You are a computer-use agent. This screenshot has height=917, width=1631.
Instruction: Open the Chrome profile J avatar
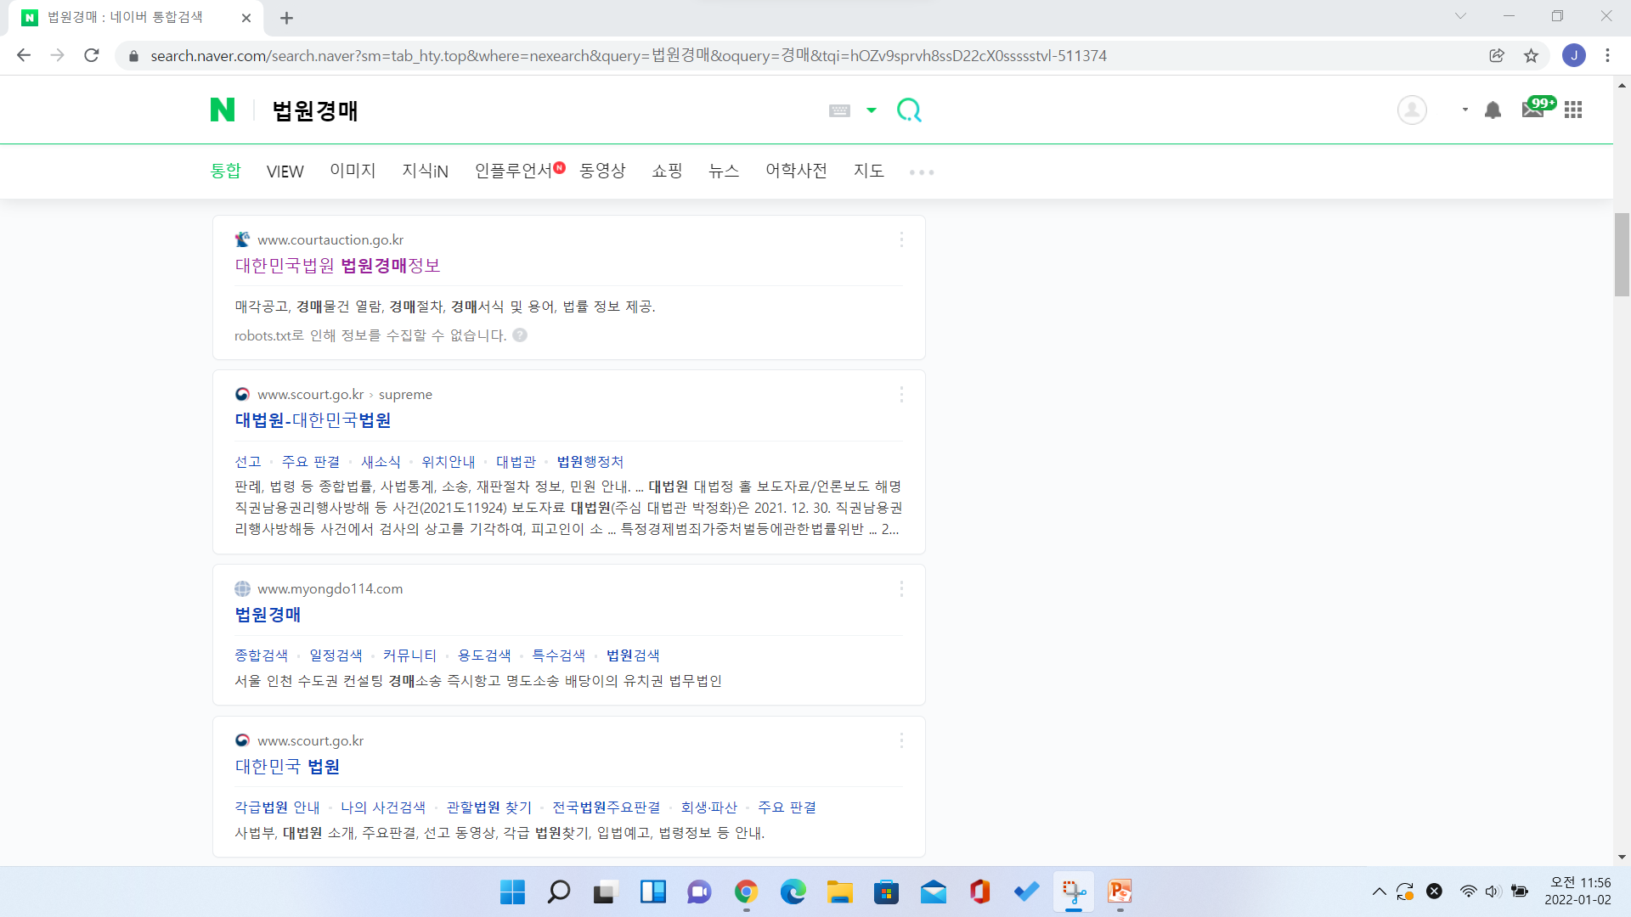pyautogui.click(x=1574, y=55)
